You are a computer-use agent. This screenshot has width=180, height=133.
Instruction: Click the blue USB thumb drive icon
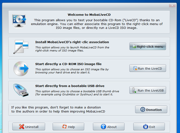click(x=21, y=90)
